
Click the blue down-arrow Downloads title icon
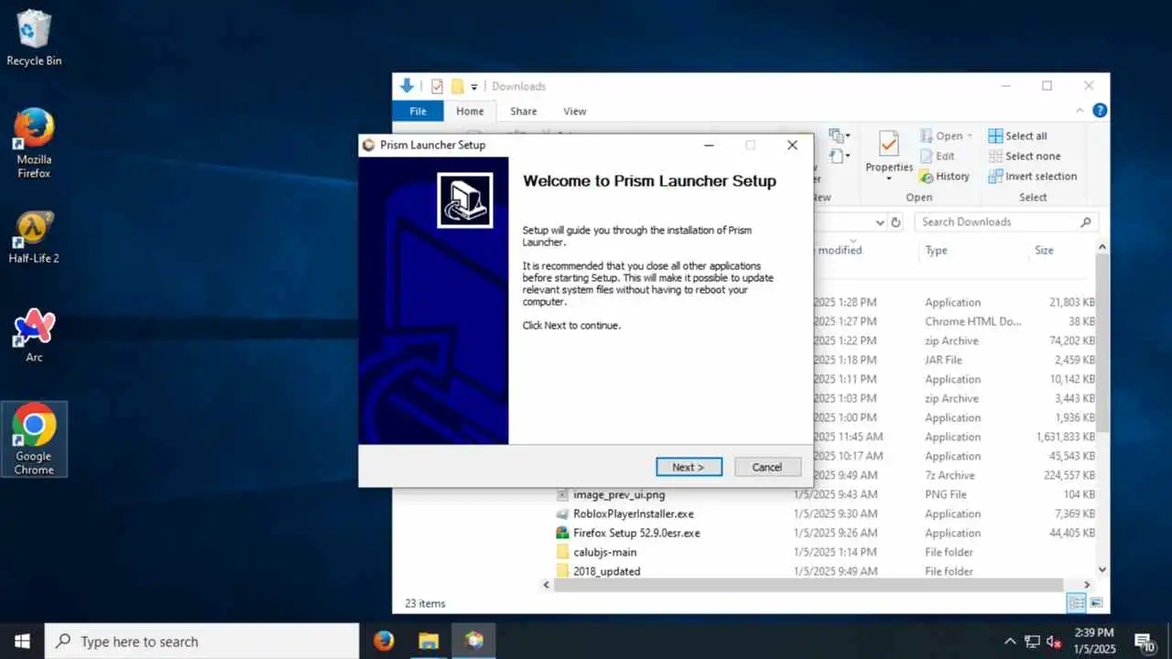407,86
